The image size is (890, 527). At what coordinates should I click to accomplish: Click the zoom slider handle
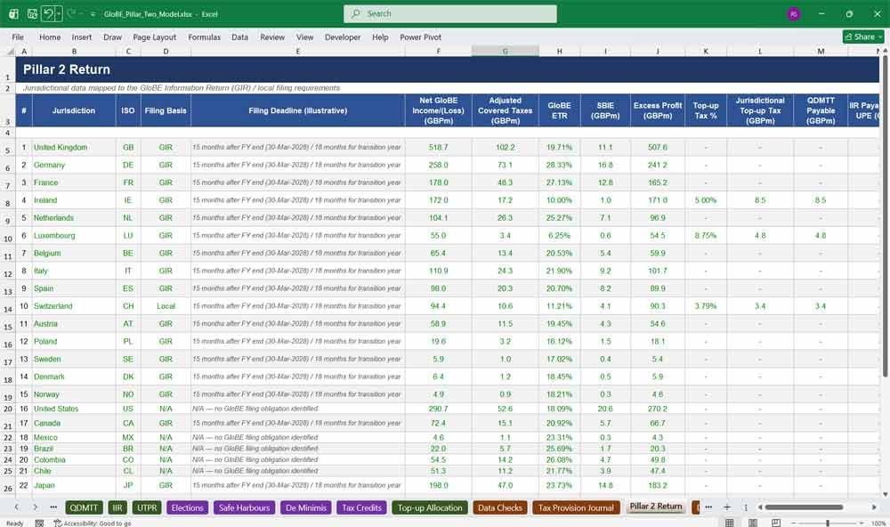tap(828, 523)
